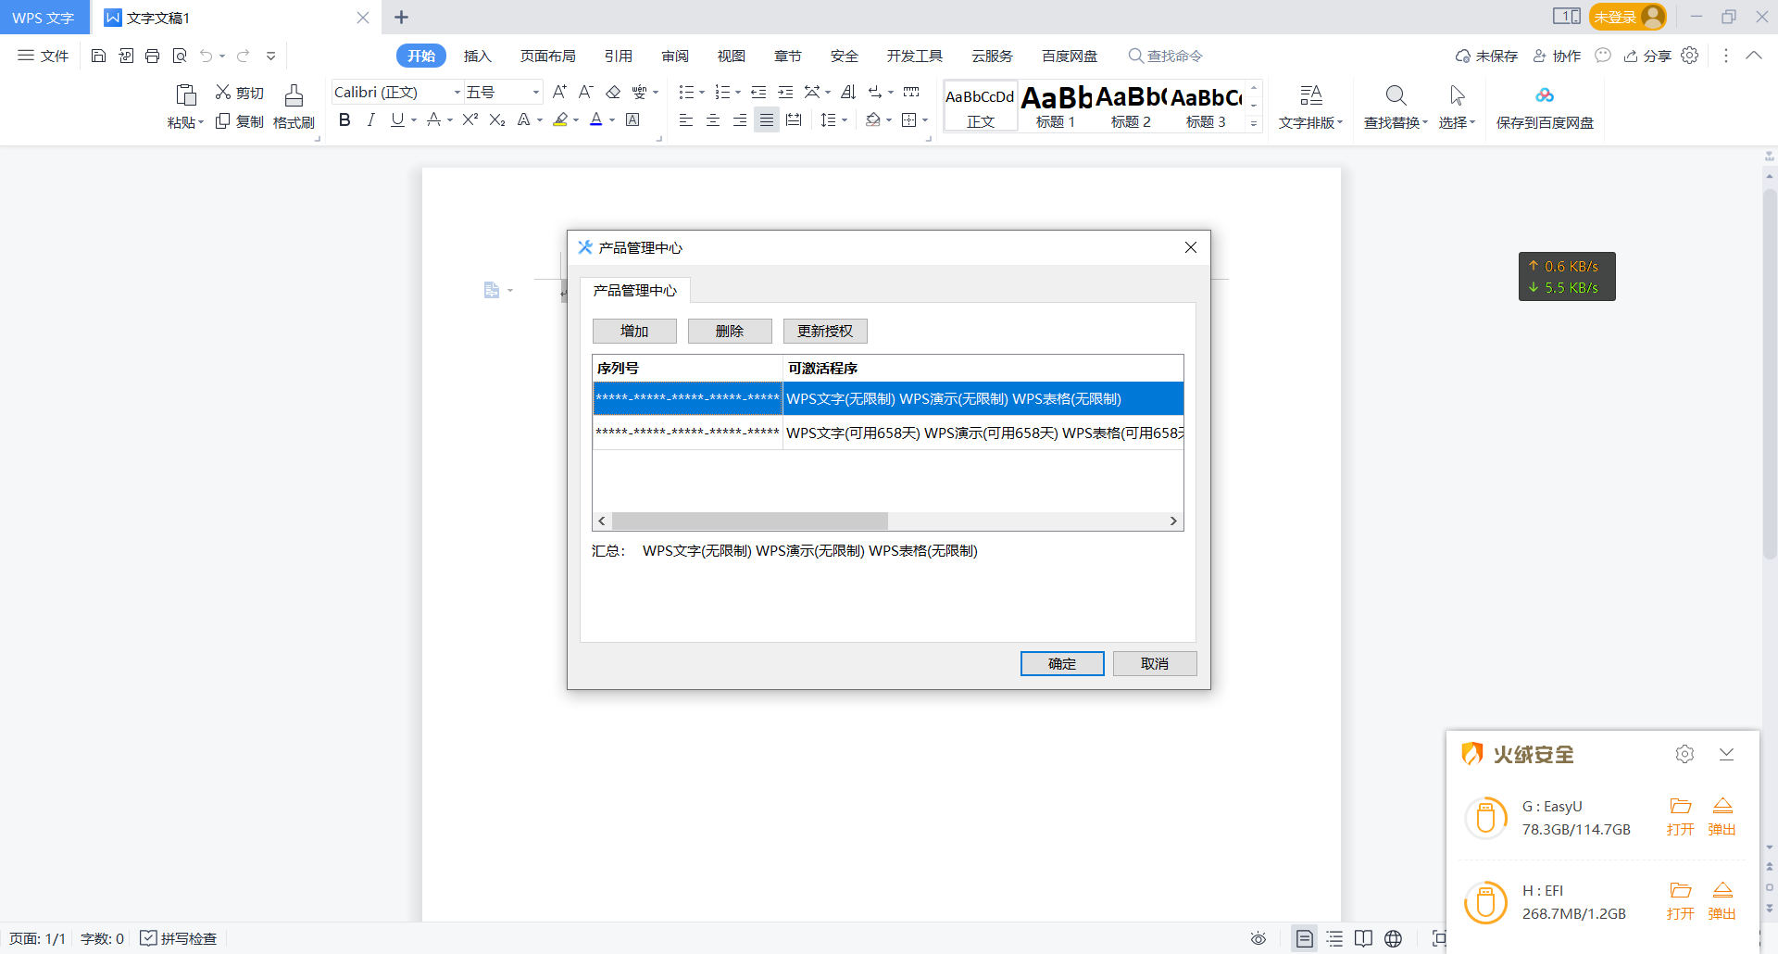Click the font color A swatch
Image resolution: width=1778 pixels, height=954 pixels.
[x=596, y=119]
